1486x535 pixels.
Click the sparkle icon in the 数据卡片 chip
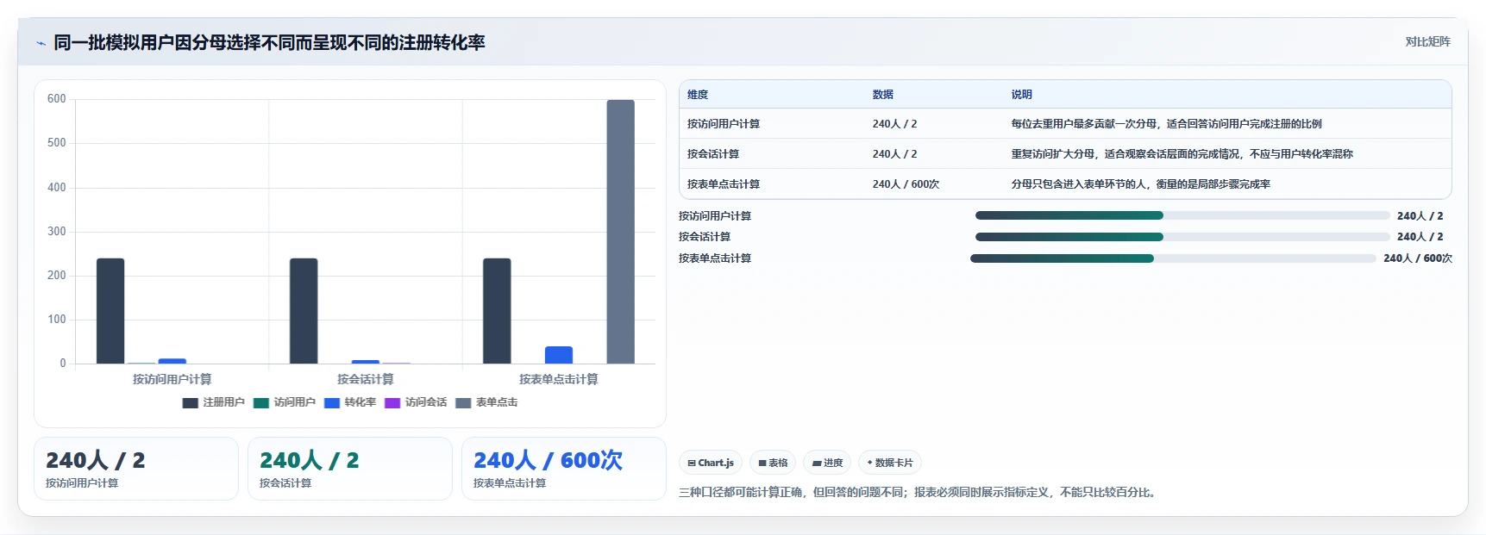(x=869, y=463)
